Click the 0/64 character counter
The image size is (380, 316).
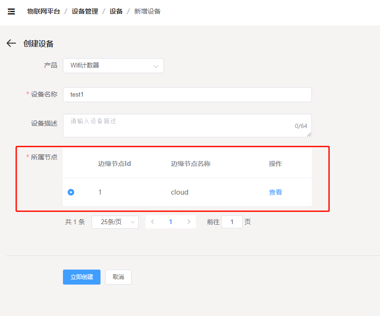(x=301, y=126)
